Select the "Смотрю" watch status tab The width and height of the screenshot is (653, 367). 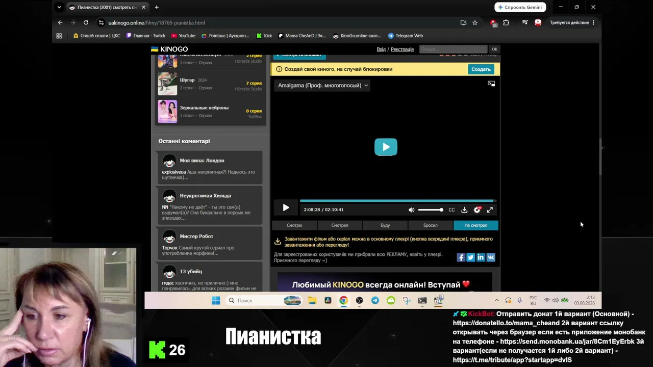(294, 225)
